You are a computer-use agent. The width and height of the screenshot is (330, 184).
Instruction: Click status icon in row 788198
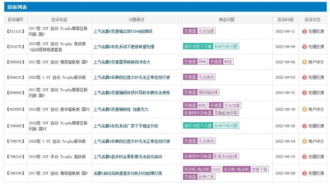(304, 174)
